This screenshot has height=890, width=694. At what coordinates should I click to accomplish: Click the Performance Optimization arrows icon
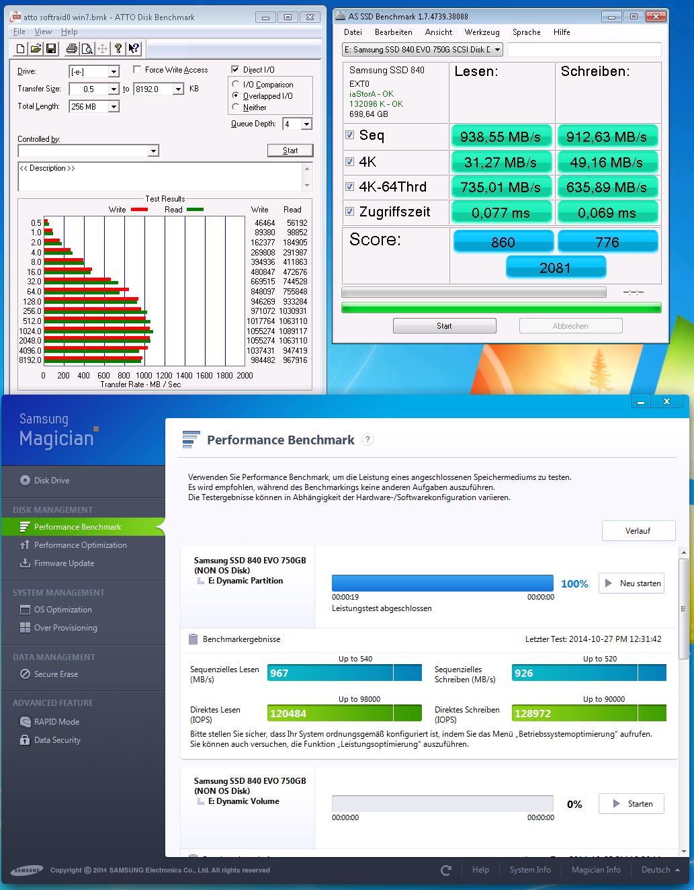pos(25,545)
